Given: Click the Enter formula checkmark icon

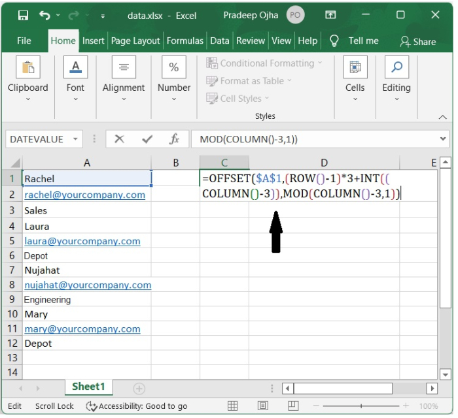Looking at the screenshot, I should 147,139.
